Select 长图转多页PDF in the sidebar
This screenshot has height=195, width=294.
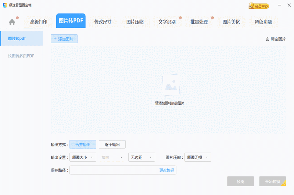click(22, 56)
